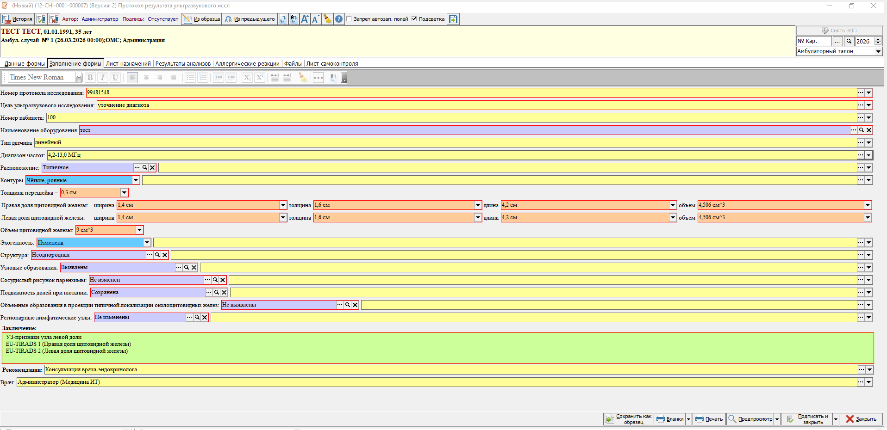887x430 pixels.
Task: Center text in the editor toolbar
Action: [x=146, y=78]
